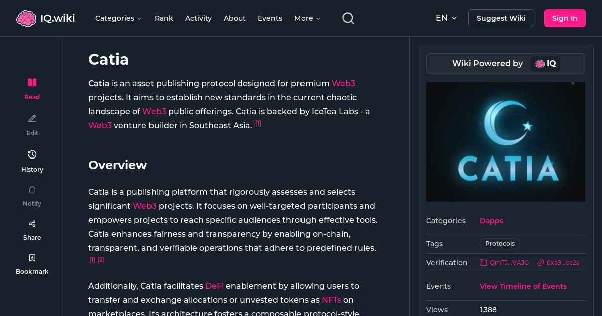Open search using the magnifying glass icon
Viewport: 602px width, 316px height.
point(348,18)
